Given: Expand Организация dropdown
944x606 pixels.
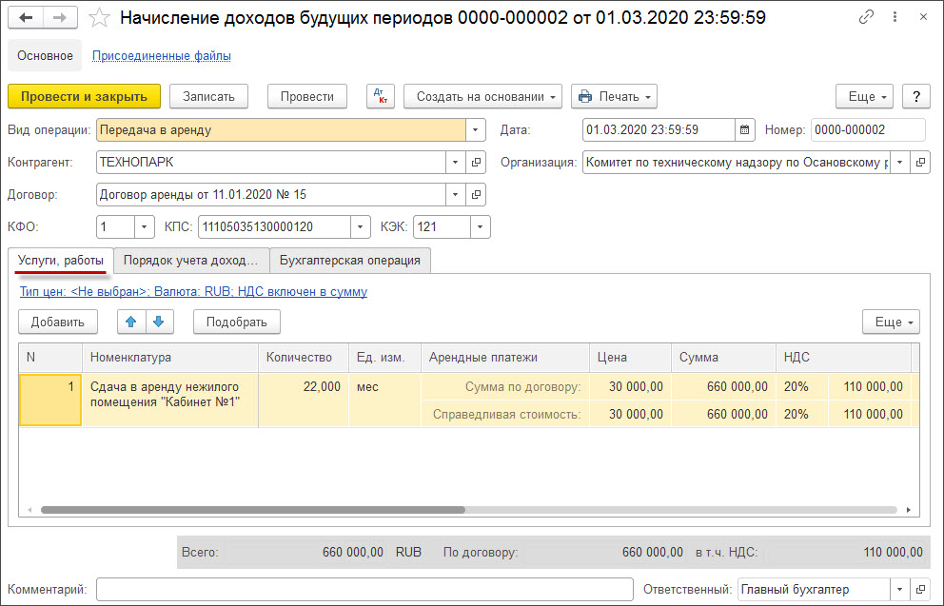Looking at the screenshot, I should tap(900, 163).
